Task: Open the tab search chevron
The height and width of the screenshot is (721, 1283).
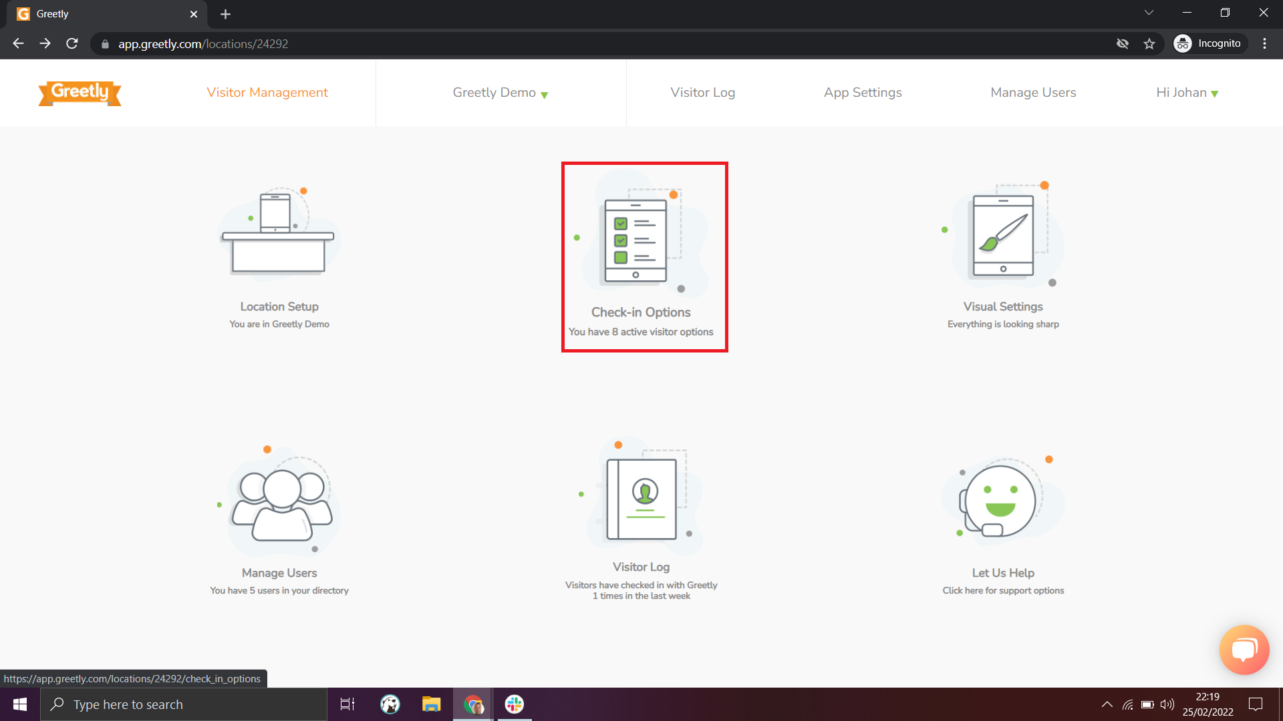Action: (1149, 13)
